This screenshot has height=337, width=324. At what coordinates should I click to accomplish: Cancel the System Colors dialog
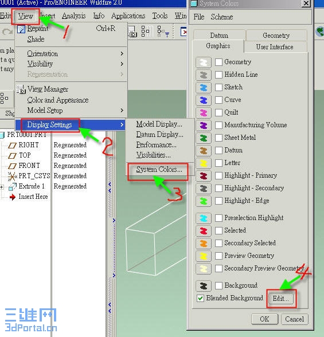[295, 319]
